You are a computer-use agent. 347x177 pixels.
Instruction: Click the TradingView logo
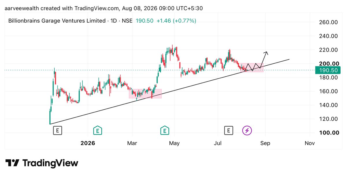click(x=42, y=163)
